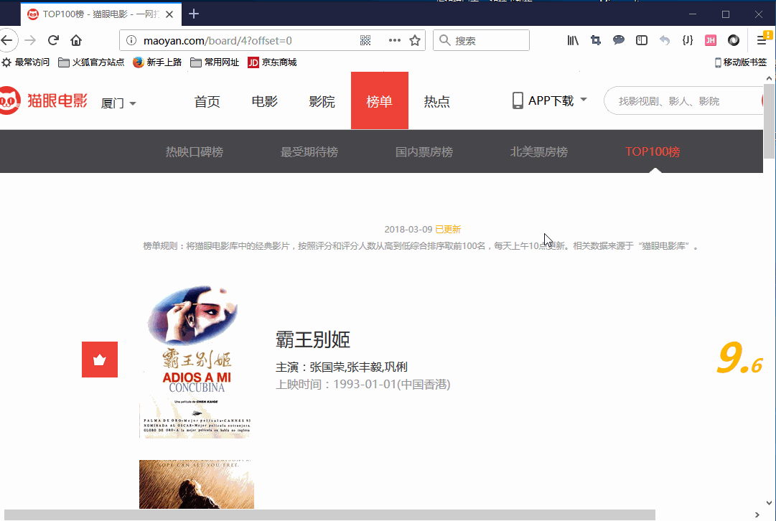Open page actions three-dot menu
The image size is (776, 521).
(394, 41)
